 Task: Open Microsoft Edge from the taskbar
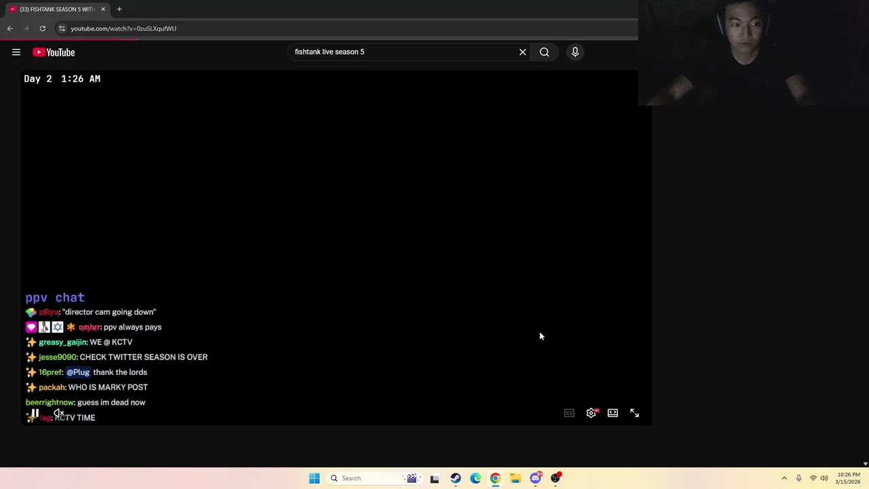coord(475,478)
